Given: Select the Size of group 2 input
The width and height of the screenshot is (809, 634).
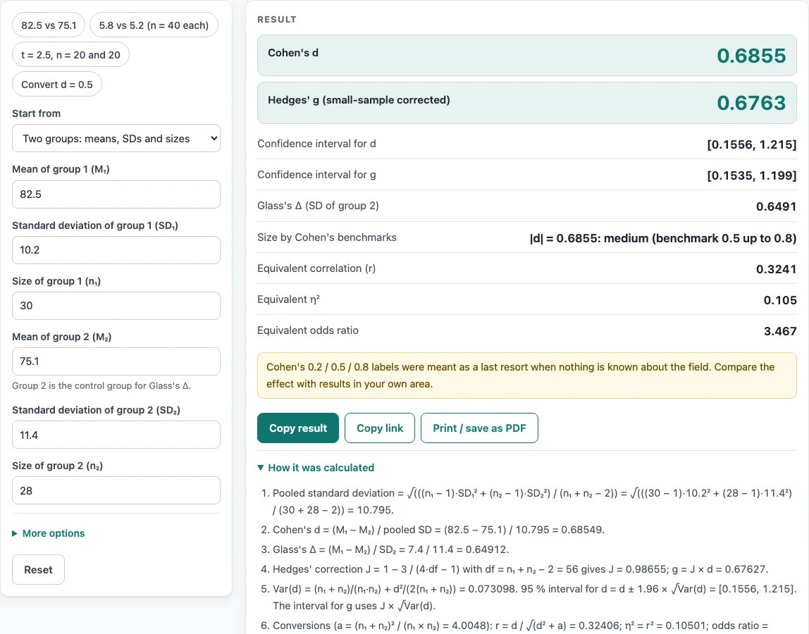Looking at the screenshot, I should 116,490.
